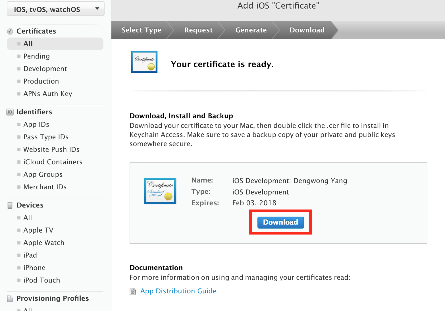
Task: Open Pass Type IDs
Action: [46, 137]
